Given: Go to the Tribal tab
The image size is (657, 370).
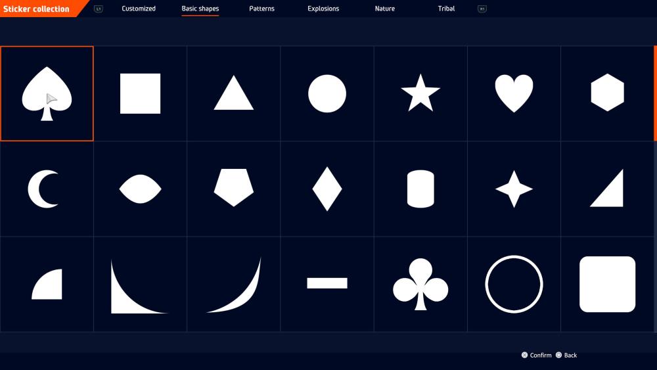Looking at the screenshot, I should point(446,9).
